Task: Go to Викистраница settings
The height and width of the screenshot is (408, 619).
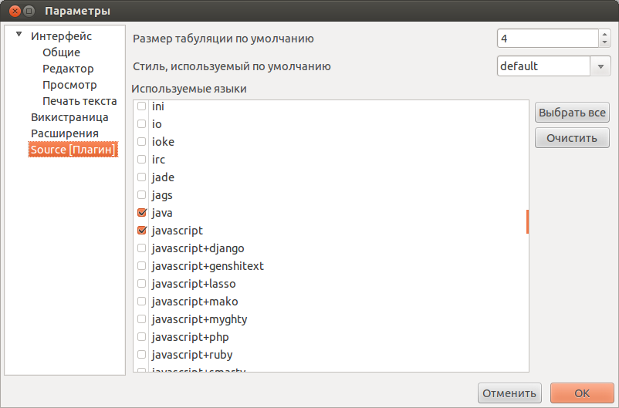Action: pos(69,117)
